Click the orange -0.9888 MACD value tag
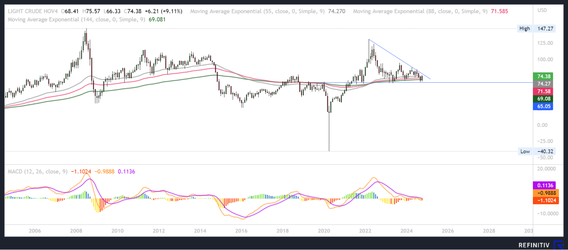This screenshot has width=568, height=250. (546, 193)
